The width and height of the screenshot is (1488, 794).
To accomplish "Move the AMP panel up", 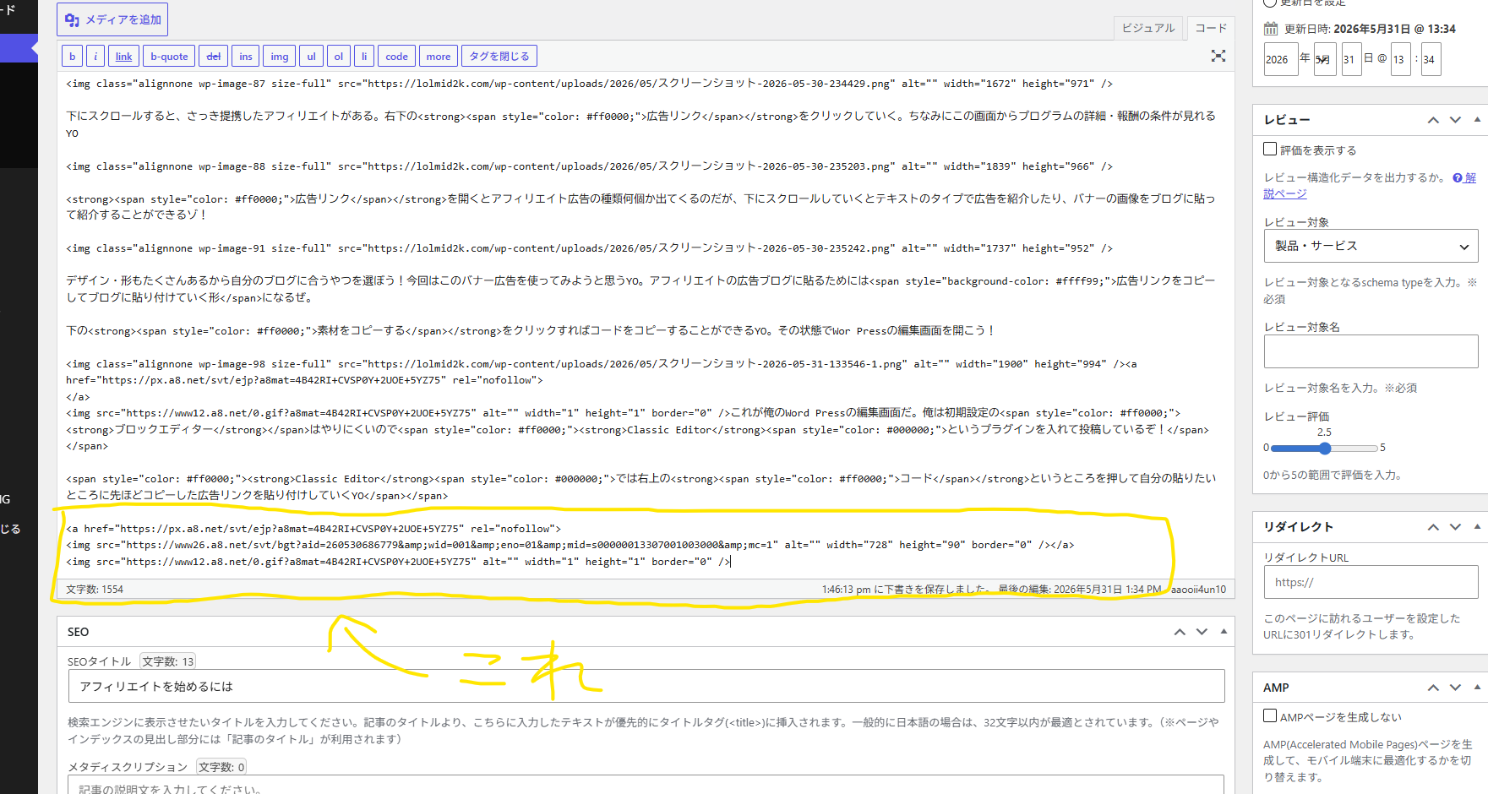I will (x=1433, y=688).
